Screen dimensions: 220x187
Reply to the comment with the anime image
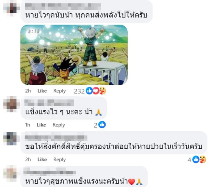(59, 91)
